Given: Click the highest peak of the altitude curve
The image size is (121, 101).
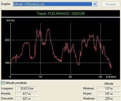Looking at the screenshot, I should [x=48, y=29].
